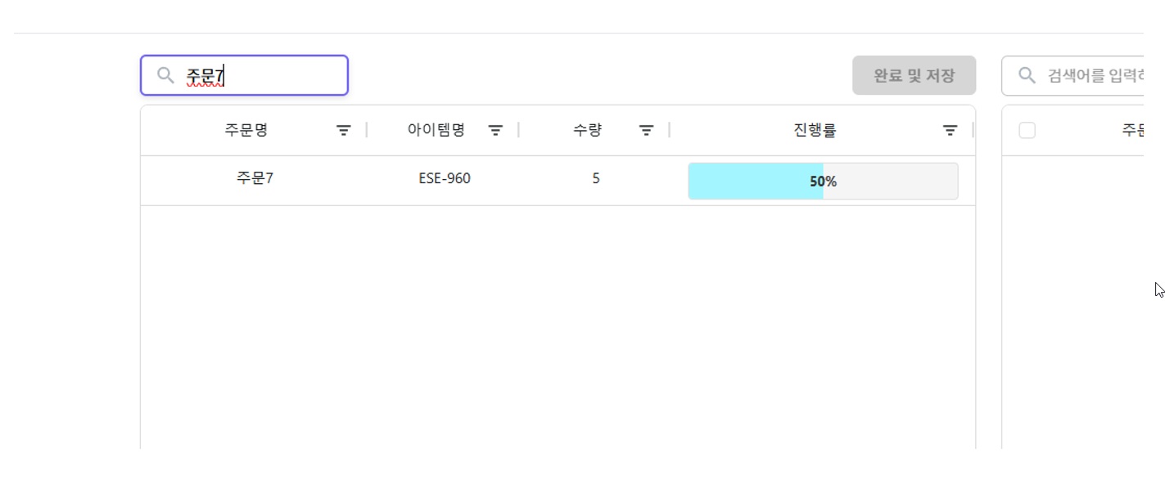Select the ESE-960 item name cell
The image size is (1165, 480).
pos(445,179)
